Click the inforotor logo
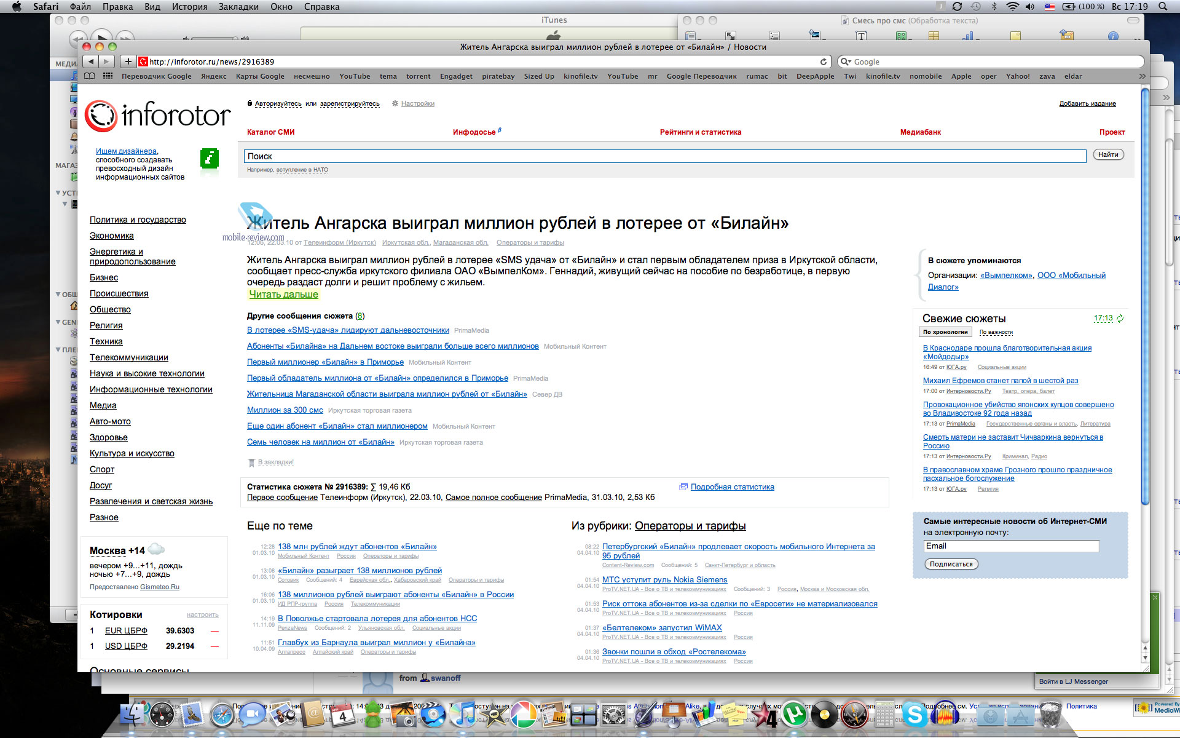This screenshot has width=1180, height=738. pyautogui.click(x=157, y=116)
